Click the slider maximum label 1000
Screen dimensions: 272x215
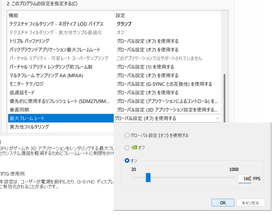click(234, 169)
